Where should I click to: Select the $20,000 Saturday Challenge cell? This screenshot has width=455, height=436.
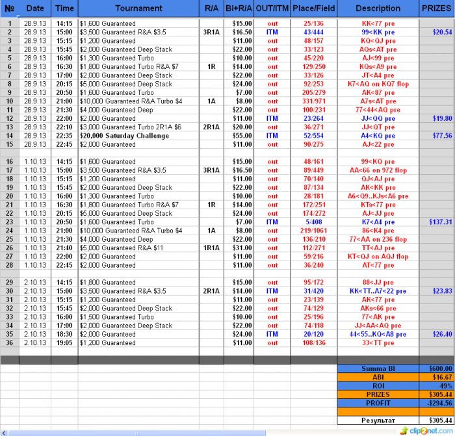pyautogui.click(x=138, y=136)
